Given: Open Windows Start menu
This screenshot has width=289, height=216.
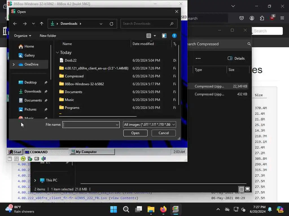Looking at the screenshot, I should [x=113, y=209].
